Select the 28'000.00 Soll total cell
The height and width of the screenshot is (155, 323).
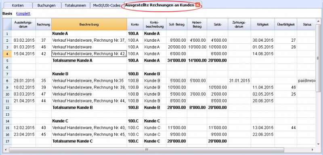[x=176, y=108]
